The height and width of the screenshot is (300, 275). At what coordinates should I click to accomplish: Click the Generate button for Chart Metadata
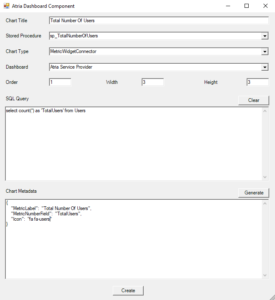(254, 193)
